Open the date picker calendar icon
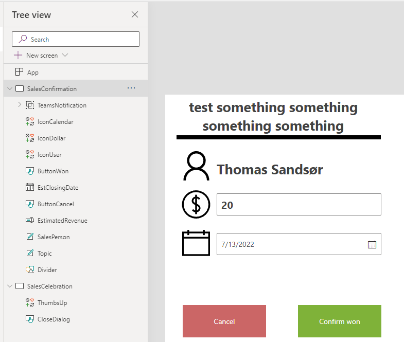The image size is (404, 342). [372, 244]
